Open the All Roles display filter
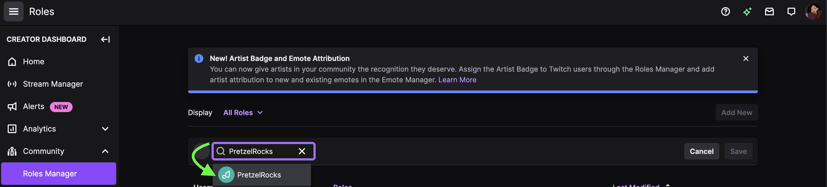827x187 pixels. coord(243,113)
